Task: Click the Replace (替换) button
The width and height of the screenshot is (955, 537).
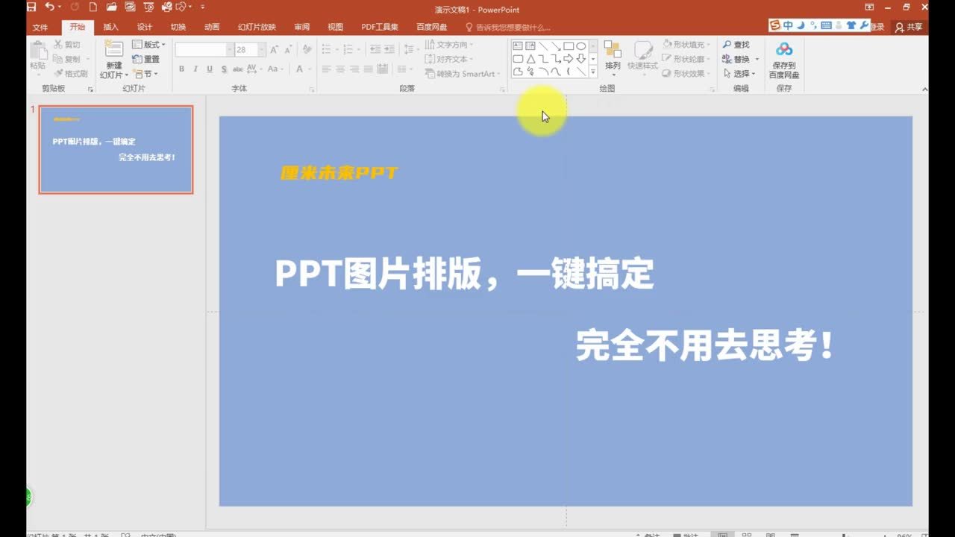Action: coord(739,57)
